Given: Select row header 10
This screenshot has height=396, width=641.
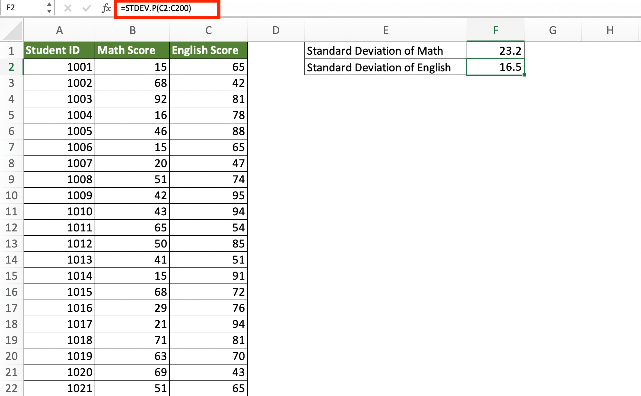Looking at the screenshot, I should 12,195.
